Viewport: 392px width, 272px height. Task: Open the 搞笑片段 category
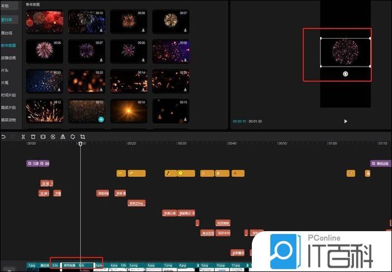[8, 107]
